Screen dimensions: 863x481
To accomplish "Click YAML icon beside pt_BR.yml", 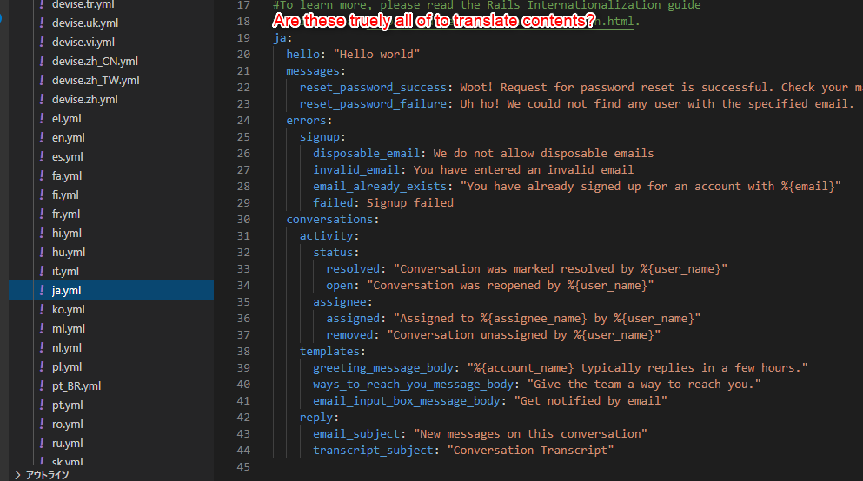I will [x=41, y=385].
